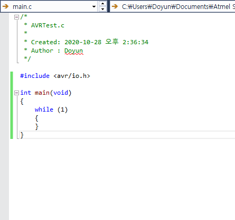
Task: Click the text 'AVRTest.c' in comment
Action: (48, 25)
